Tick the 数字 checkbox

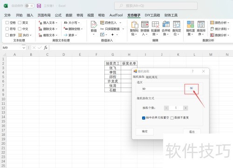(x=7, y=35)
